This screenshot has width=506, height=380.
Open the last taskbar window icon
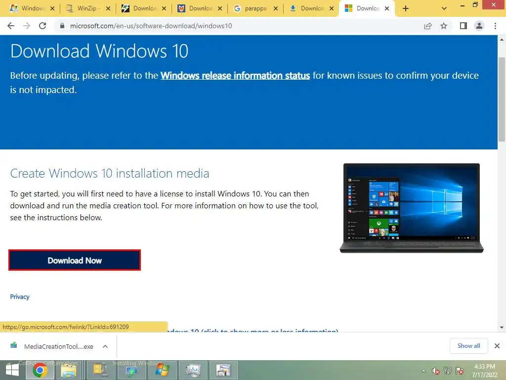coord(224,370)
